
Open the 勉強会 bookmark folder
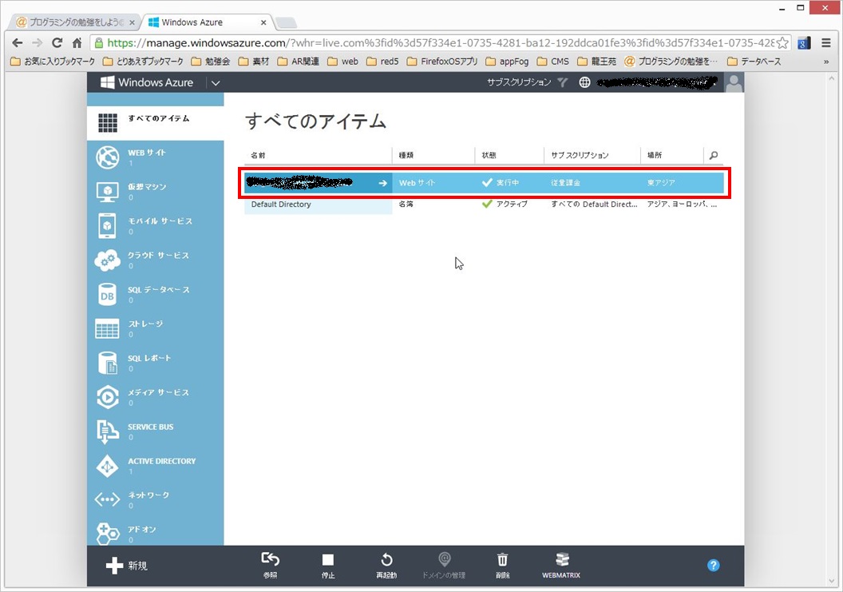click(211, 62)
